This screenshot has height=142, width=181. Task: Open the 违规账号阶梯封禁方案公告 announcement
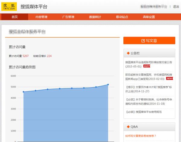pos(149,64)
